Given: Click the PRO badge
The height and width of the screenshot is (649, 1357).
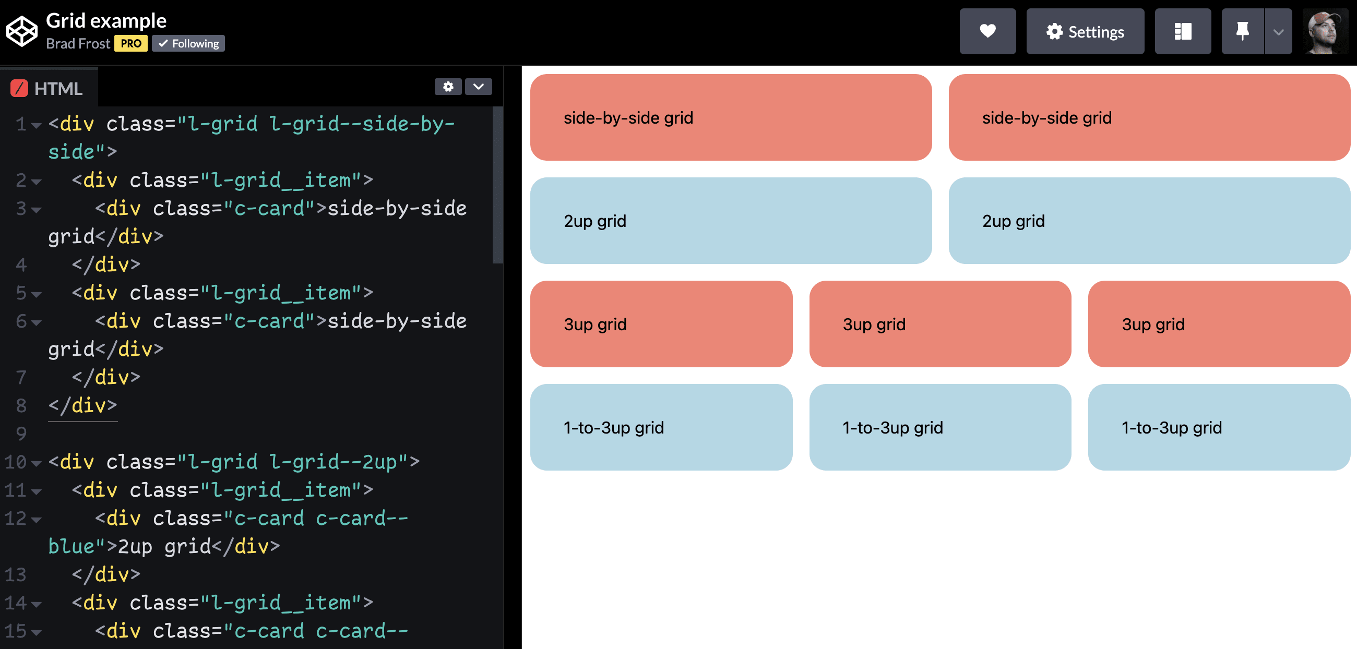Looking at the screenshot, I should [x=130, y=43].
